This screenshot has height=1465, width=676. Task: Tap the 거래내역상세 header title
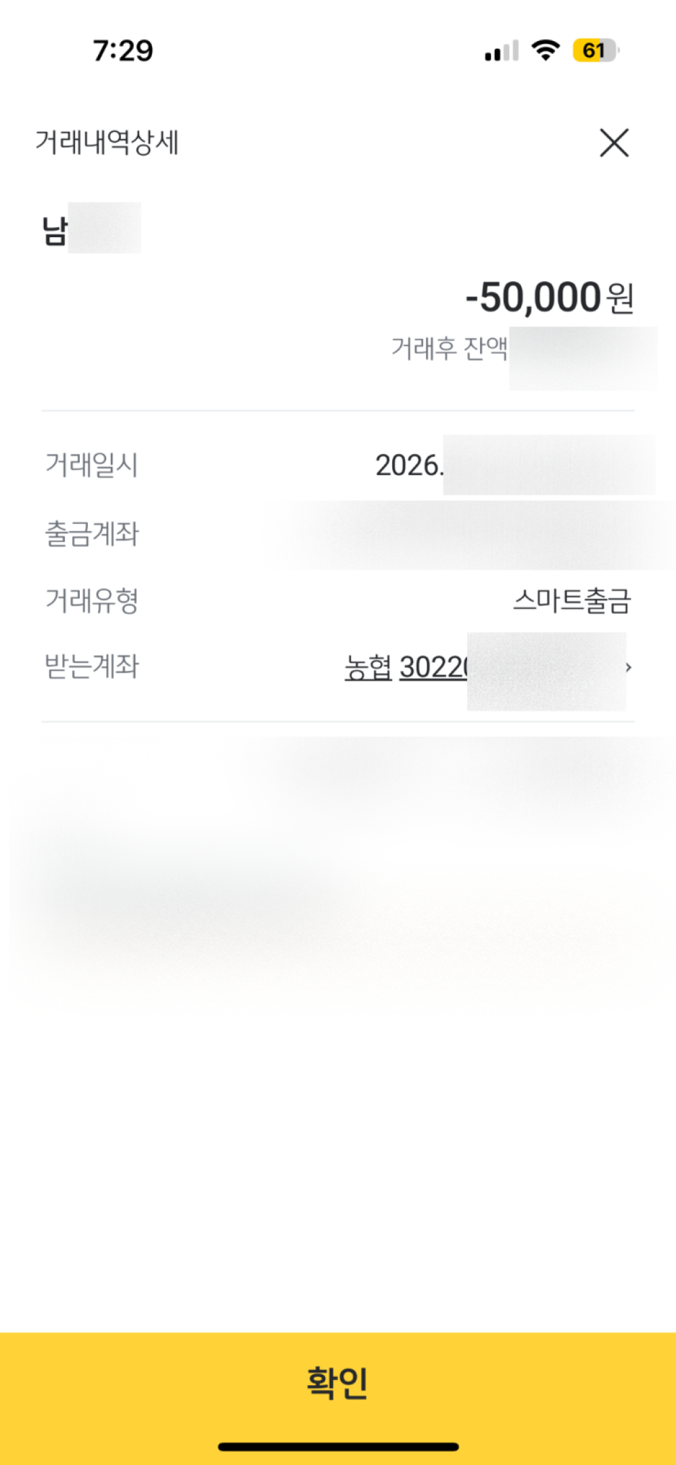coord(107,143)
